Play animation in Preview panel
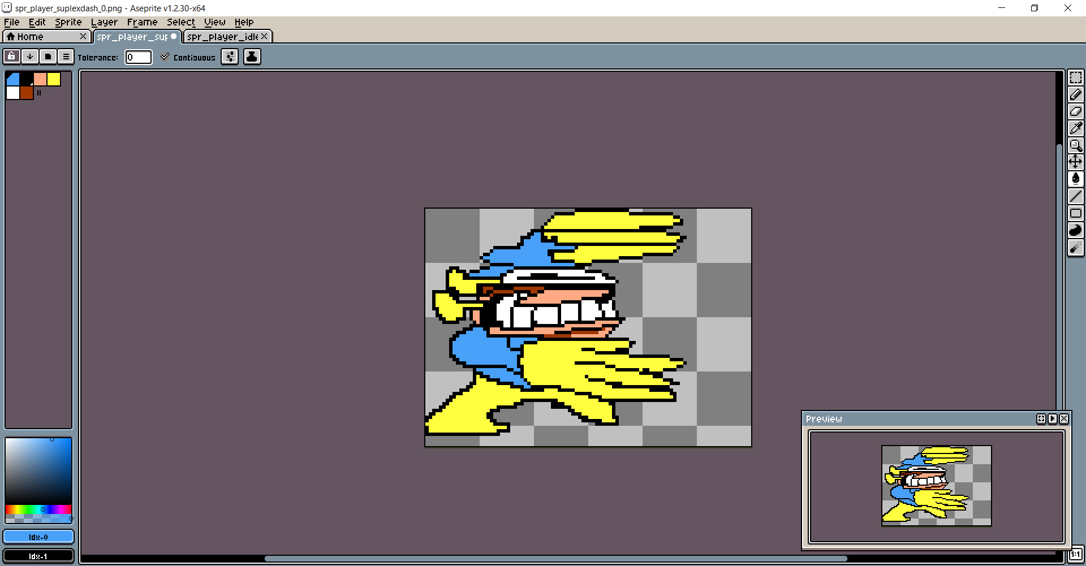 (x=1052, y=419)
